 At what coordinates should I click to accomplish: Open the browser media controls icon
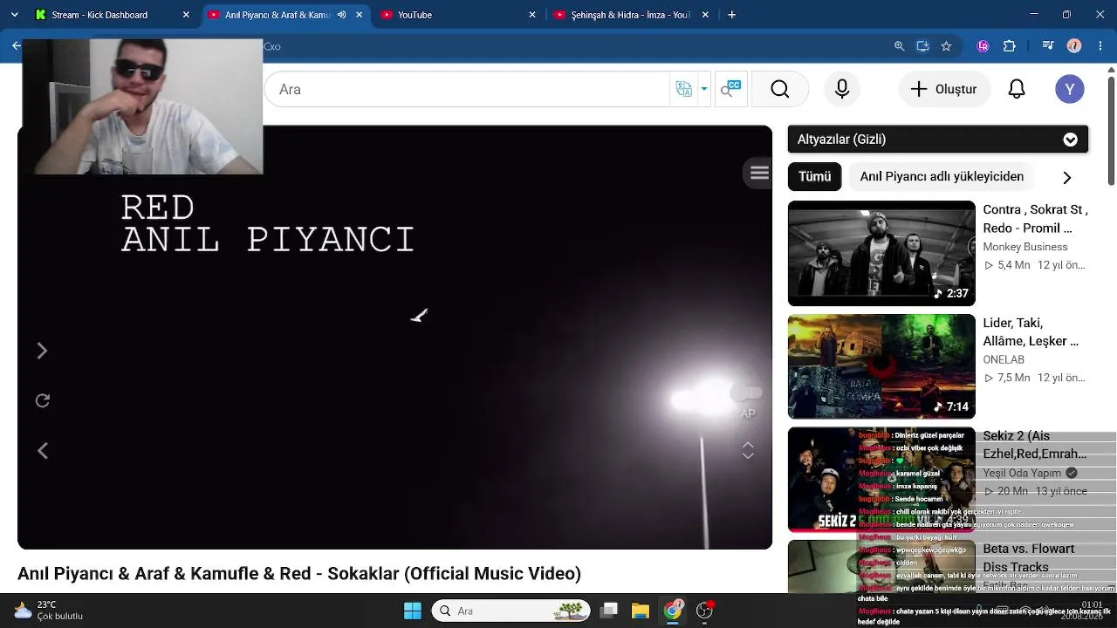(x=1049, y=46)
